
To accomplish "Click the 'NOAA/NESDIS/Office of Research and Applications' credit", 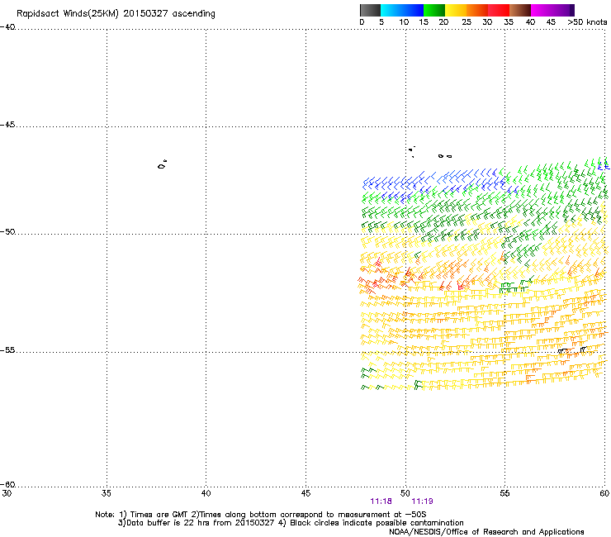I will pyautogui.click(x=486, y=532).
